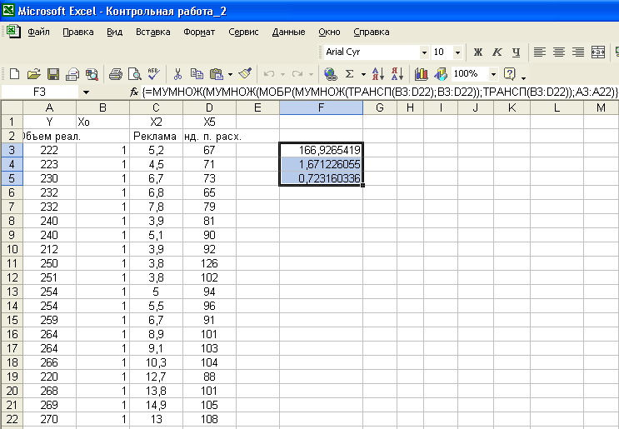Screen dimensions: 619x429
Task: Select column D header
Action: tap(209, 107)
